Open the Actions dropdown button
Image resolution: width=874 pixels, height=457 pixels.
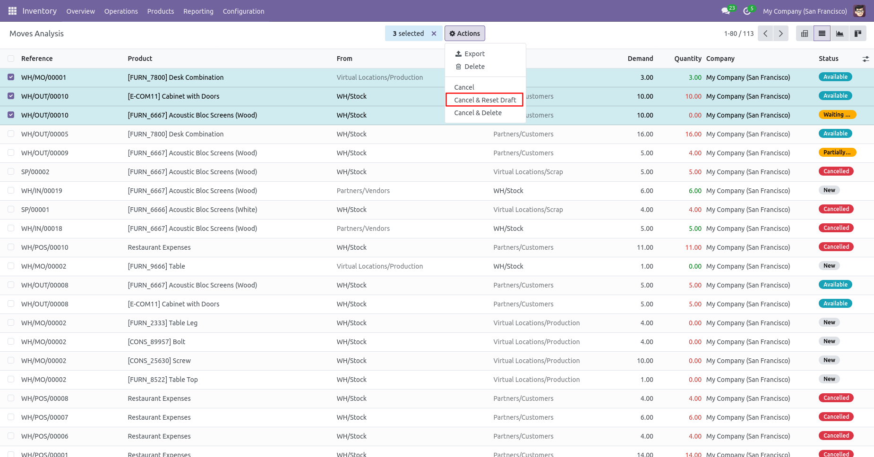coord(465,34)
